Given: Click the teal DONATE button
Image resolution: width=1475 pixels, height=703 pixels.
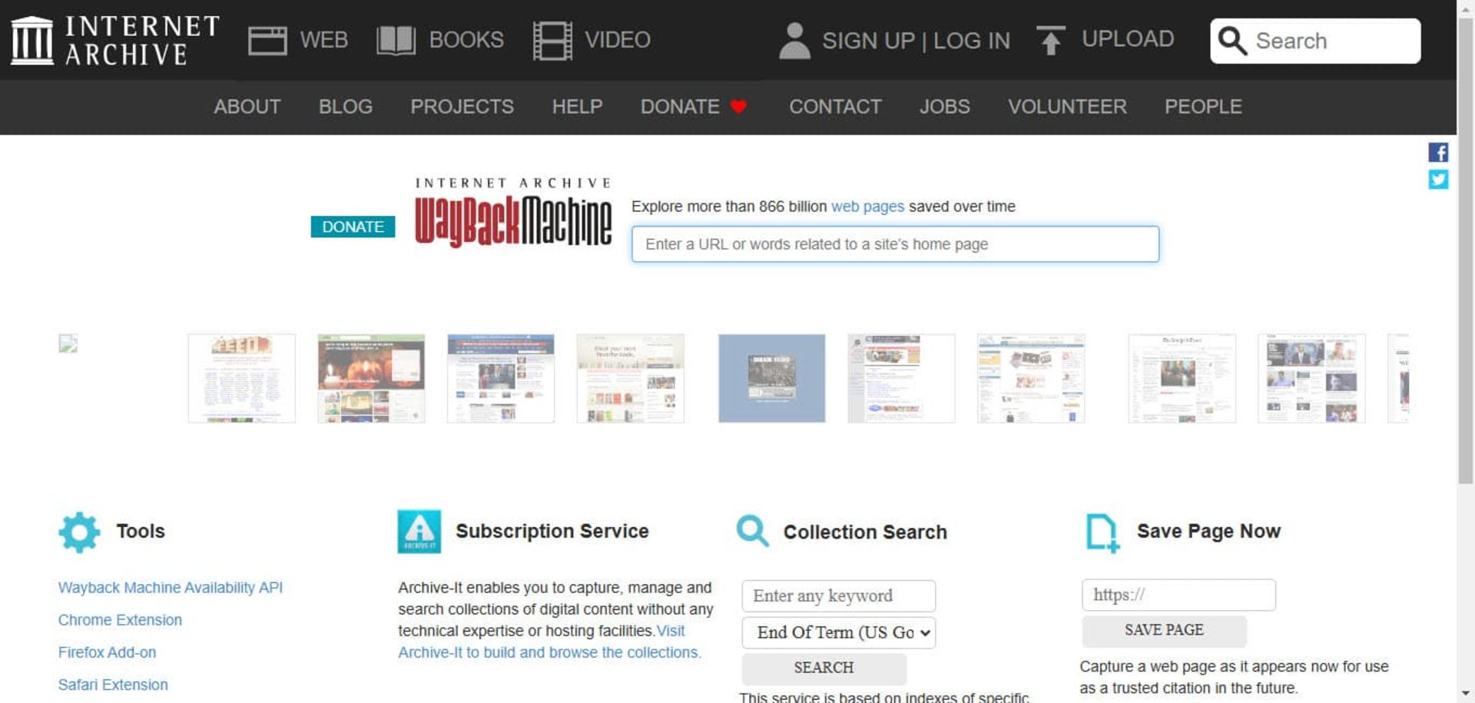Looking at the screenshot, I should click(353, 227).
